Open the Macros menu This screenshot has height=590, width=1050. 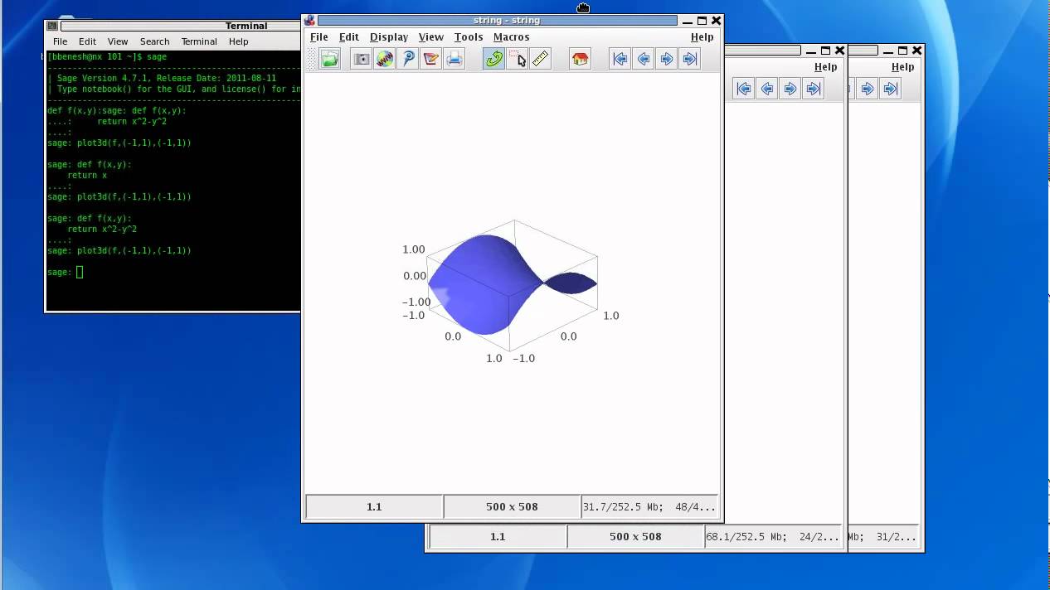click(x=512, y=37)
